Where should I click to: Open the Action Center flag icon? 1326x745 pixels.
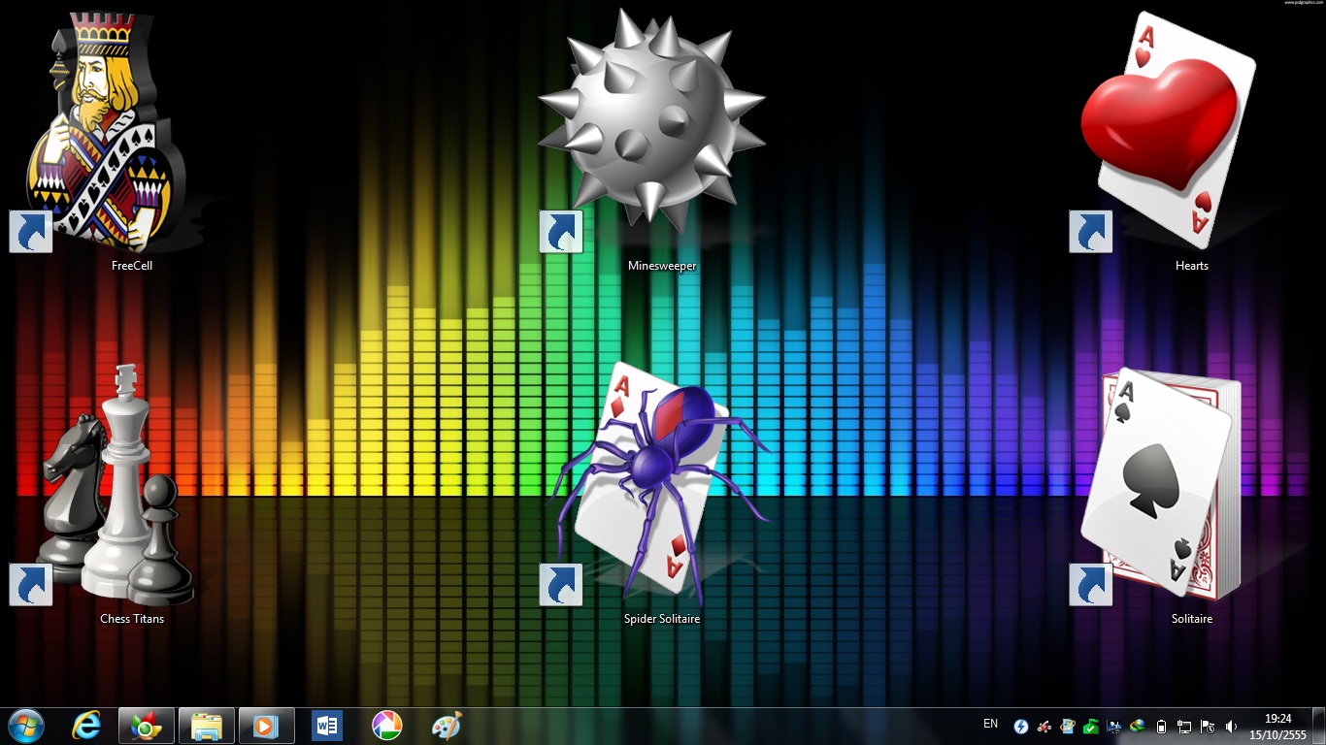[1208, 727]
